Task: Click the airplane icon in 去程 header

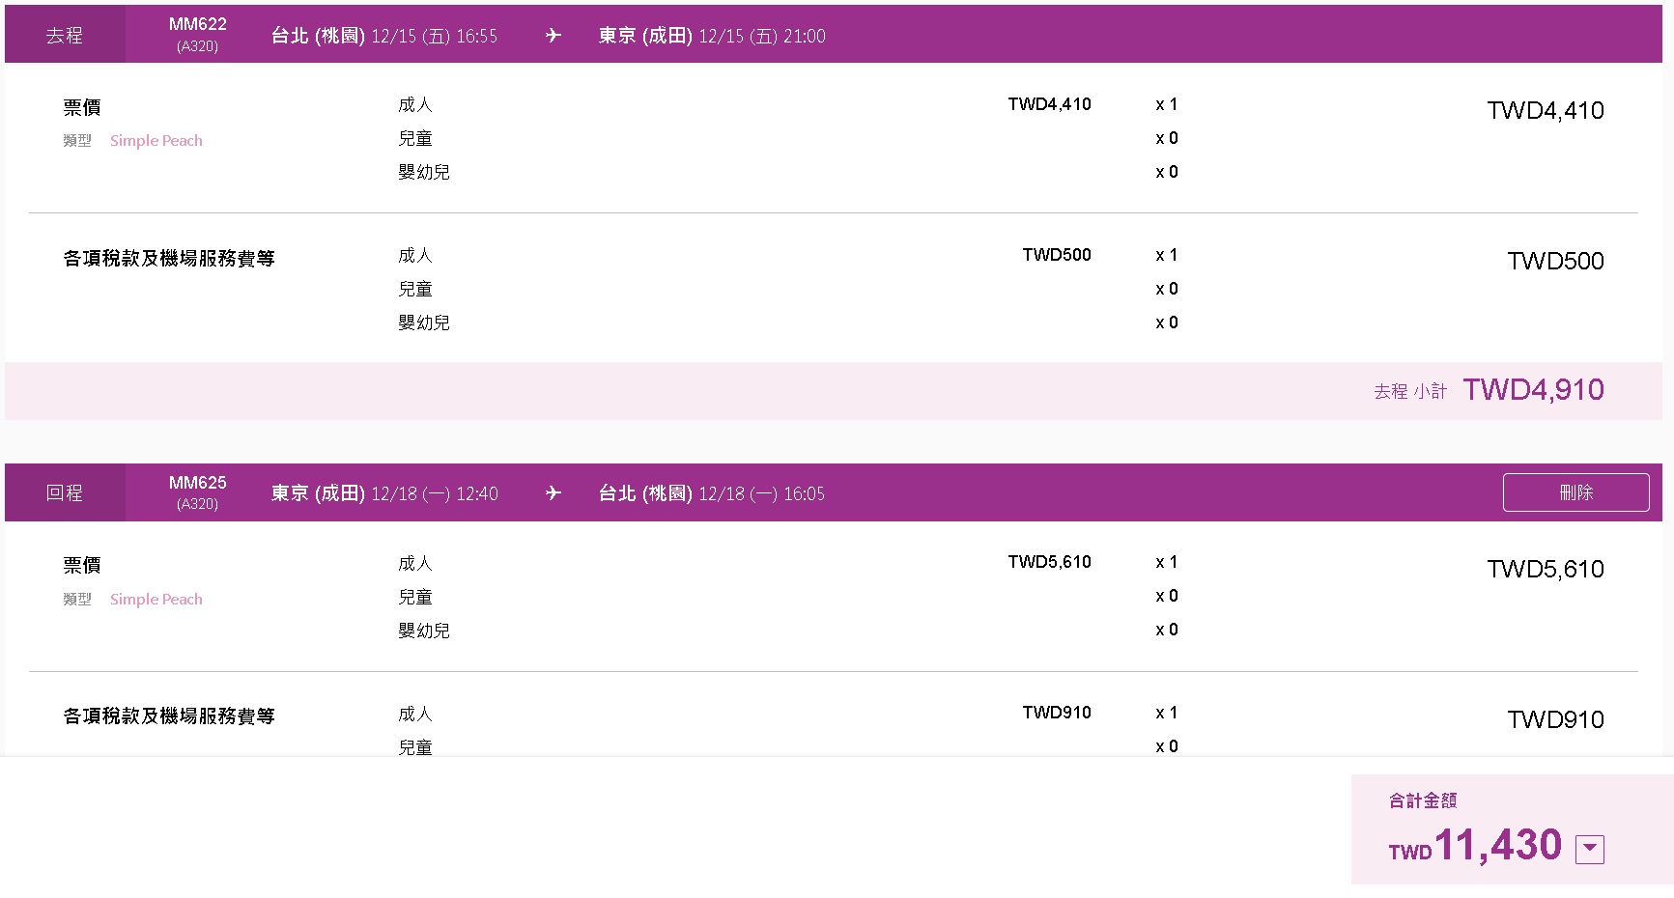Action: click(553, 36)
